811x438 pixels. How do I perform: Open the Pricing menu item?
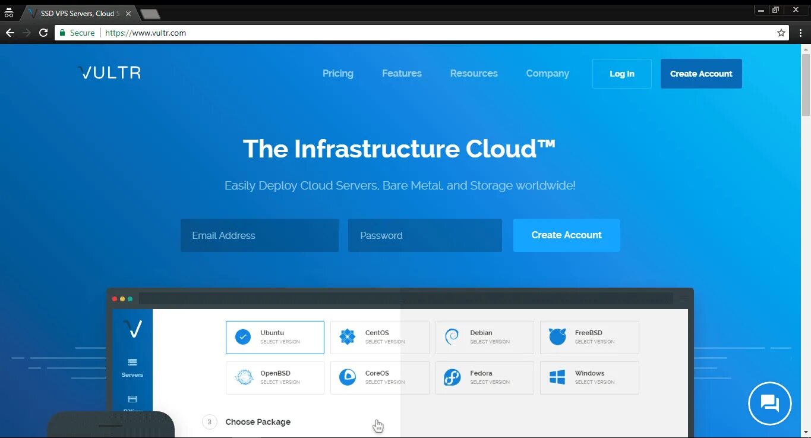(338, 73)
